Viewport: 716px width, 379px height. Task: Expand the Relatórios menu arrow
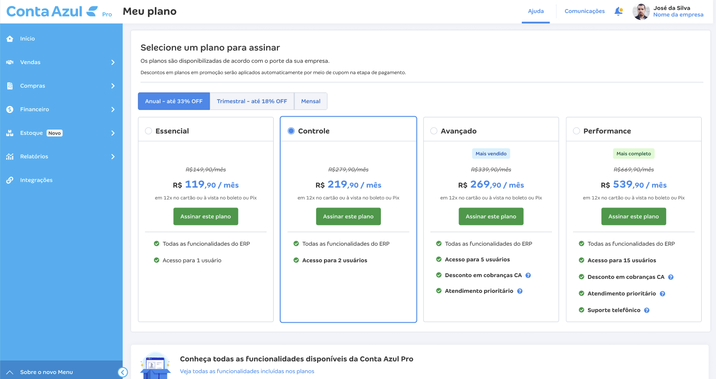(x=113, y=156)
